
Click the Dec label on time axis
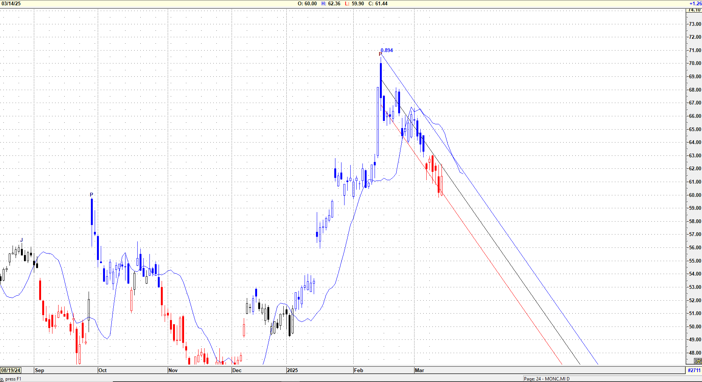pos(237,370)
